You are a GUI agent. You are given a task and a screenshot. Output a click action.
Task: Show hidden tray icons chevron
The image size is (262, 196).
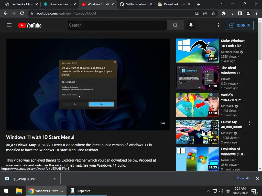[208, 191]
